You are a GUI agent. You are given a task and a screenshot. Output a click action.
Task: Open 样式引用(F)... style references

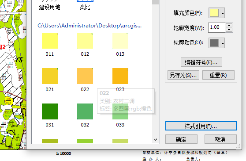tap(201, 126)
